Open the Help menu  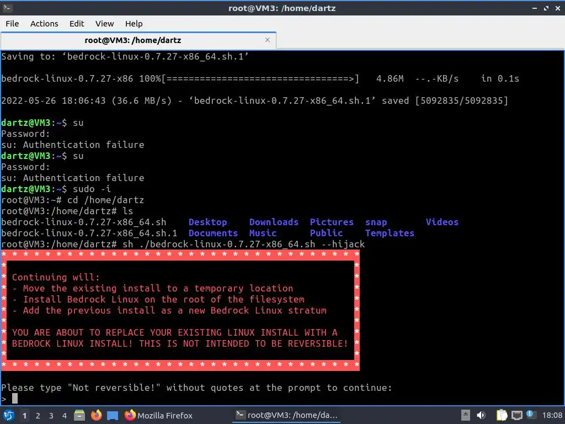coord(134,23)
